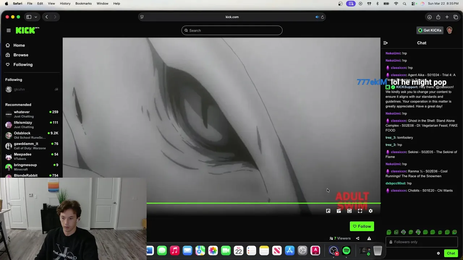Open the View menu
463x260 pixels.
coord(51,4)
